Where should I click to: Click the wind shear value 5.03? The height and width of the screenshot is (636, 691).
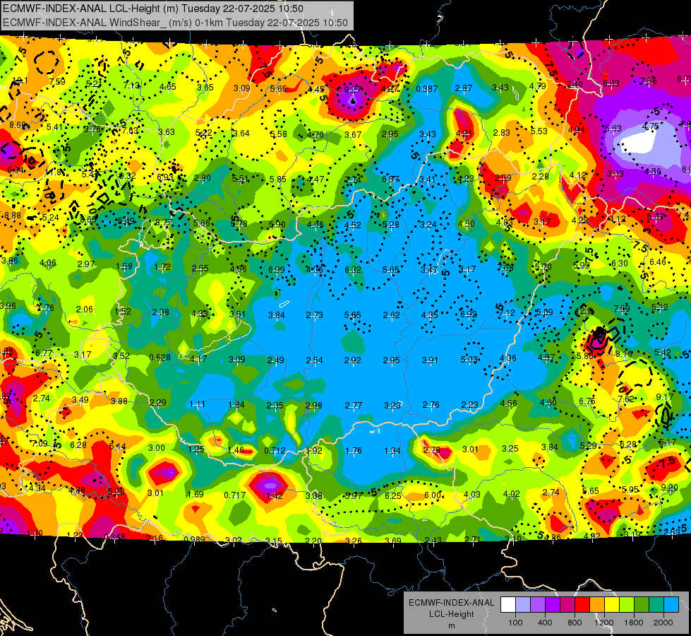[469, 360]
